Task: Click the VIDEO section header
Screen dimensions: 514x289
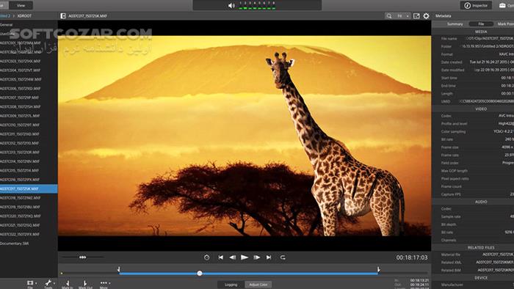Action: pos(481,109)
